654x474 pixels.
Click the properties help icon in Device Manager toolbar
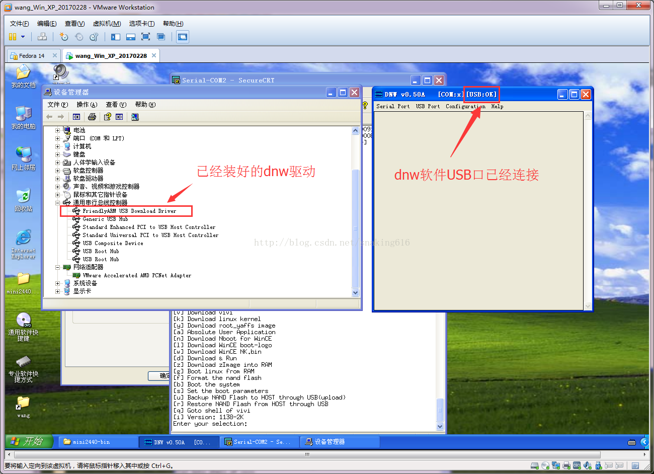pos(107,117)
